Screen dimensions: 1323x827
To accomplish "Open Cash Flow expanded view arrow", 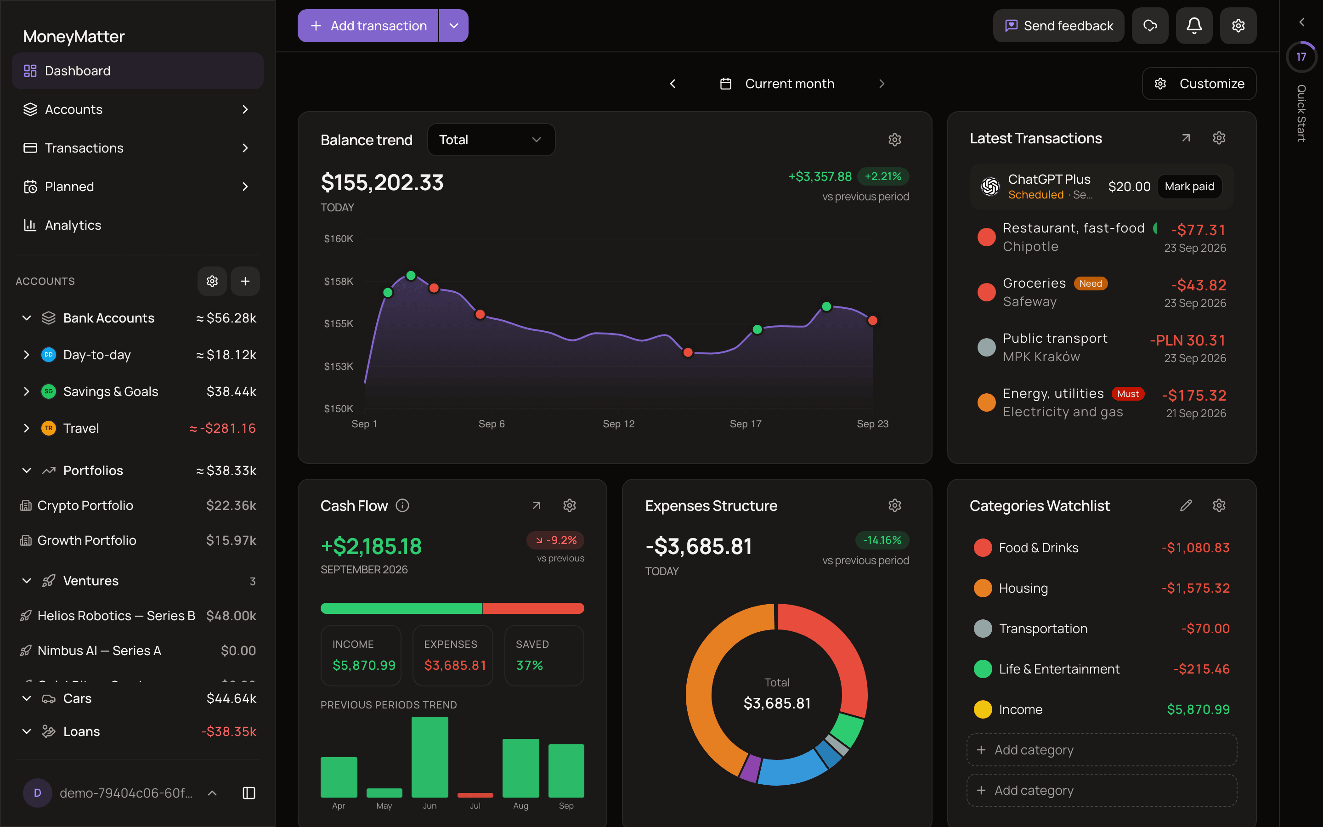I will [x=536, y=505].
